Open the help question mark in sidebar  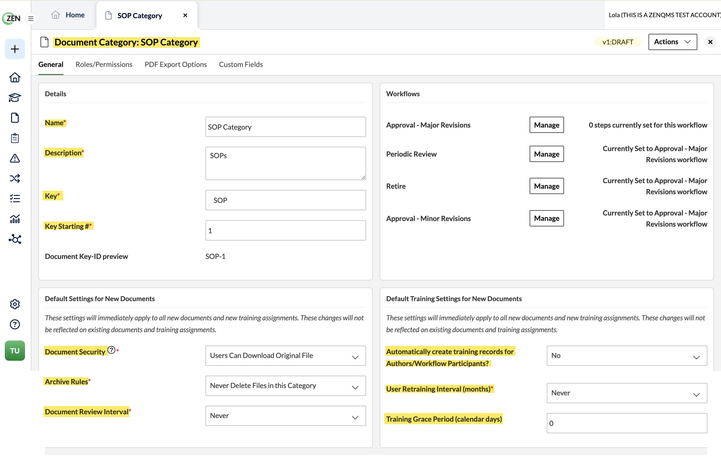pyautogui.click(x=15, y=324)
